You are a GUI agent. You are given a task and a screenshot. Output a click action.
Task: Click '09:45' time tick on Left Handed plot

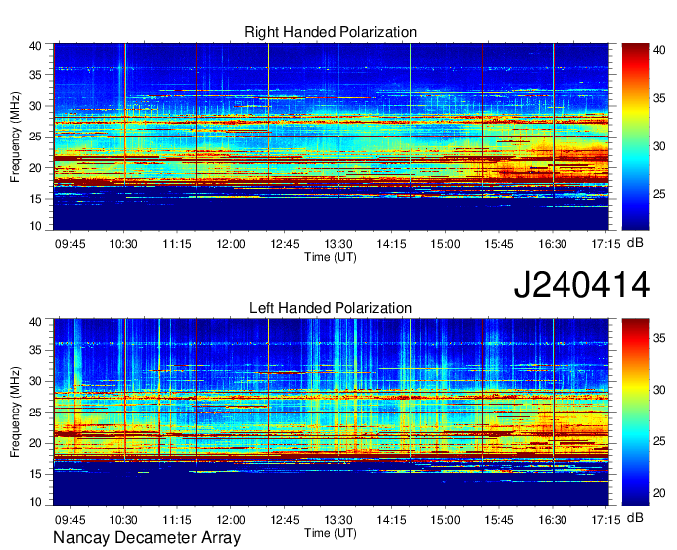70,520
